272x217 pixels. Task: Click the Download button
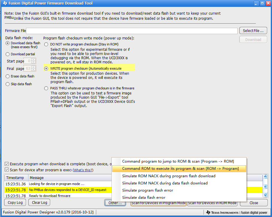pos(253,40)
